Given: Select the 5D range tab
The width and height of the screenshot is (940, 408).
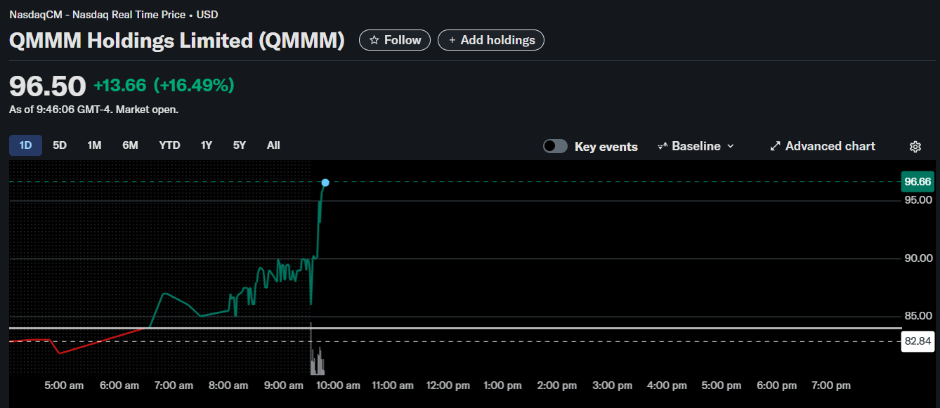Looking at the screenshot, I should [60, 145].
